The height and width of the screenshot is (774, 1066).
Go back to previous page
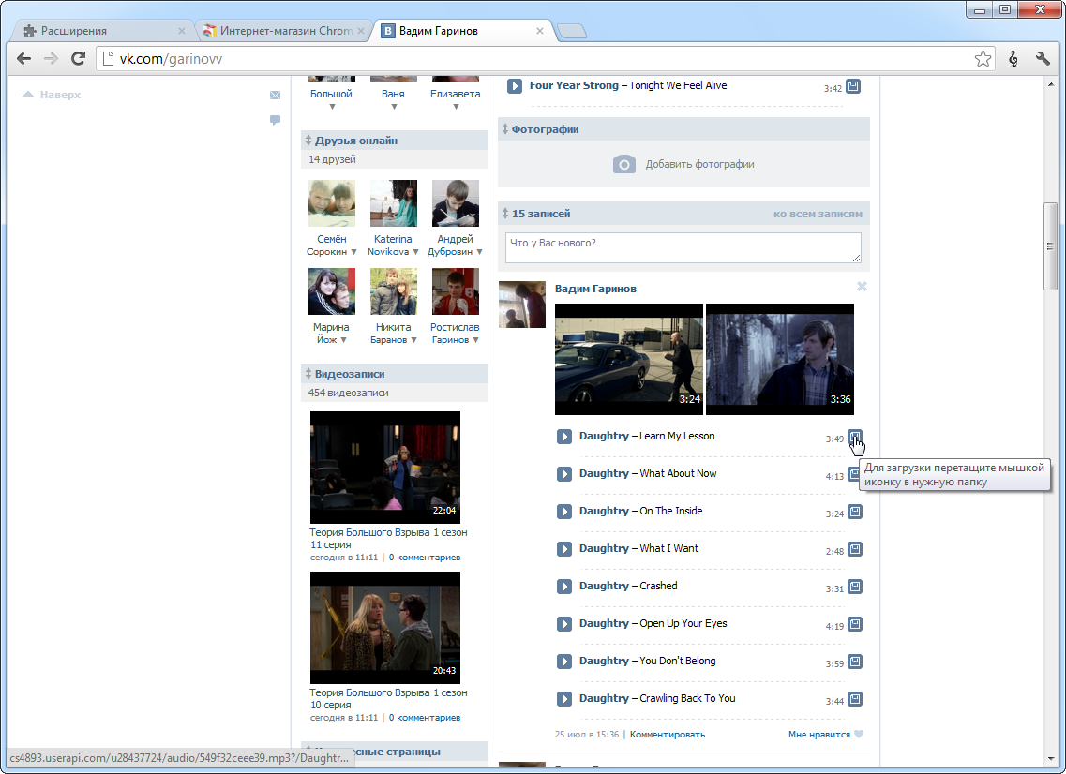[23, 59]
